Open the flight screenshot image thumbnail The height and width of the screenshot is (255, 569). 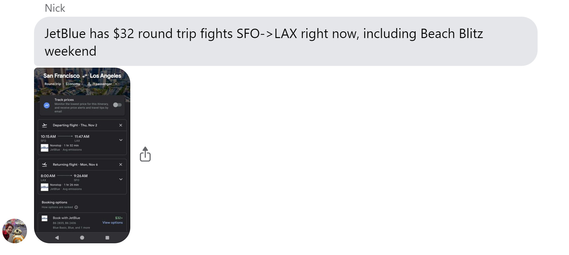pyautogui.click(x=82, y=155)
